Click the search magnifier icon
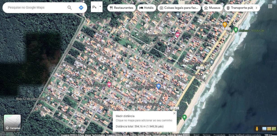Screen dimensions: 277x136 click(x=70, y=8)
